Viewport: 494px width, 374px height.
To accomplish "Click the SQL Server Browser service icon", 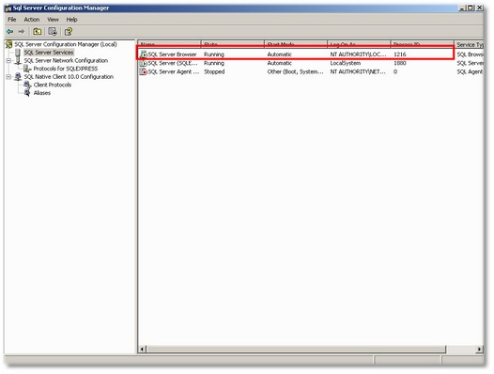I will (x=144, y=55).
